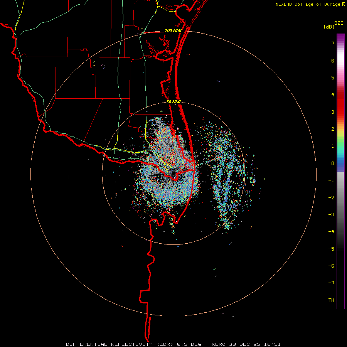
Task: Click the -2 value on the color scale
Action: tap(331, 198)
